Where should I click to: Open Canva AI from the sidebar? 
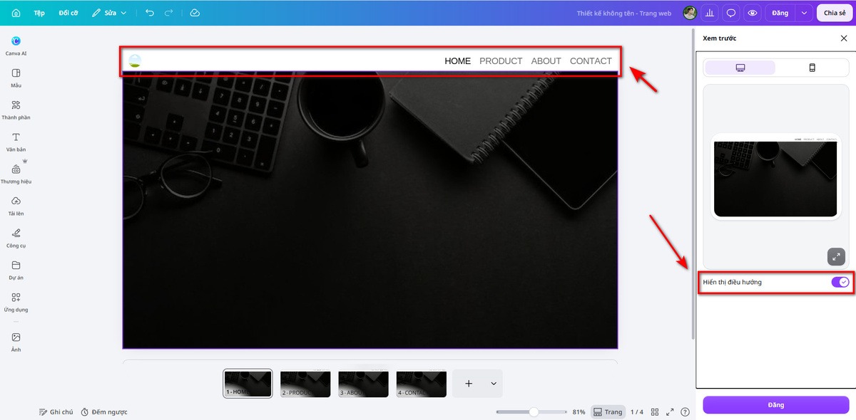(x=16, y=46)
